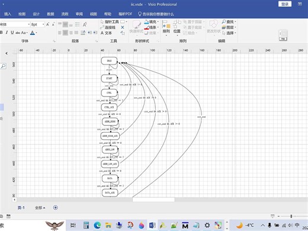Toggle underline text formatting

(x=12, y=33)
